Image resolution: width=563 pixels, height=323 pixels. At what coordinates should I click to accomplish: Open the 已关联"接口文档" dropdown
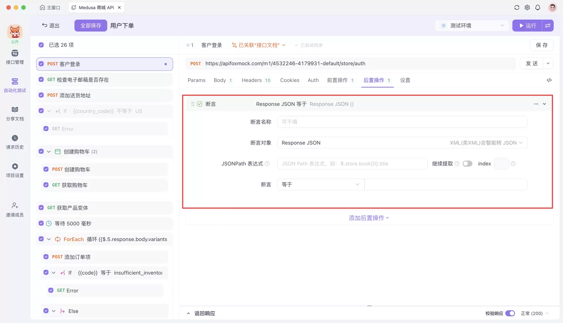[x=258, y=45]
